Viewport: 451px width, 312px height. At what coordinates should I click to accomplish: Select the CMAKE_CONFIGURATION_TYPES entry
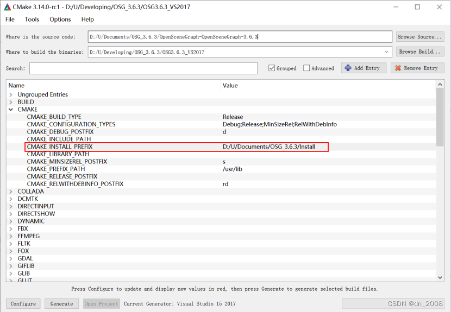click(x=71, y=124)
